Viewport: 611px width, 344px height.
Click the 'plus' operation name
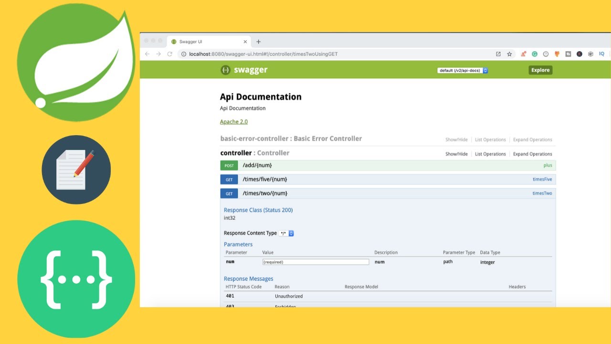(x=548, y=165)
